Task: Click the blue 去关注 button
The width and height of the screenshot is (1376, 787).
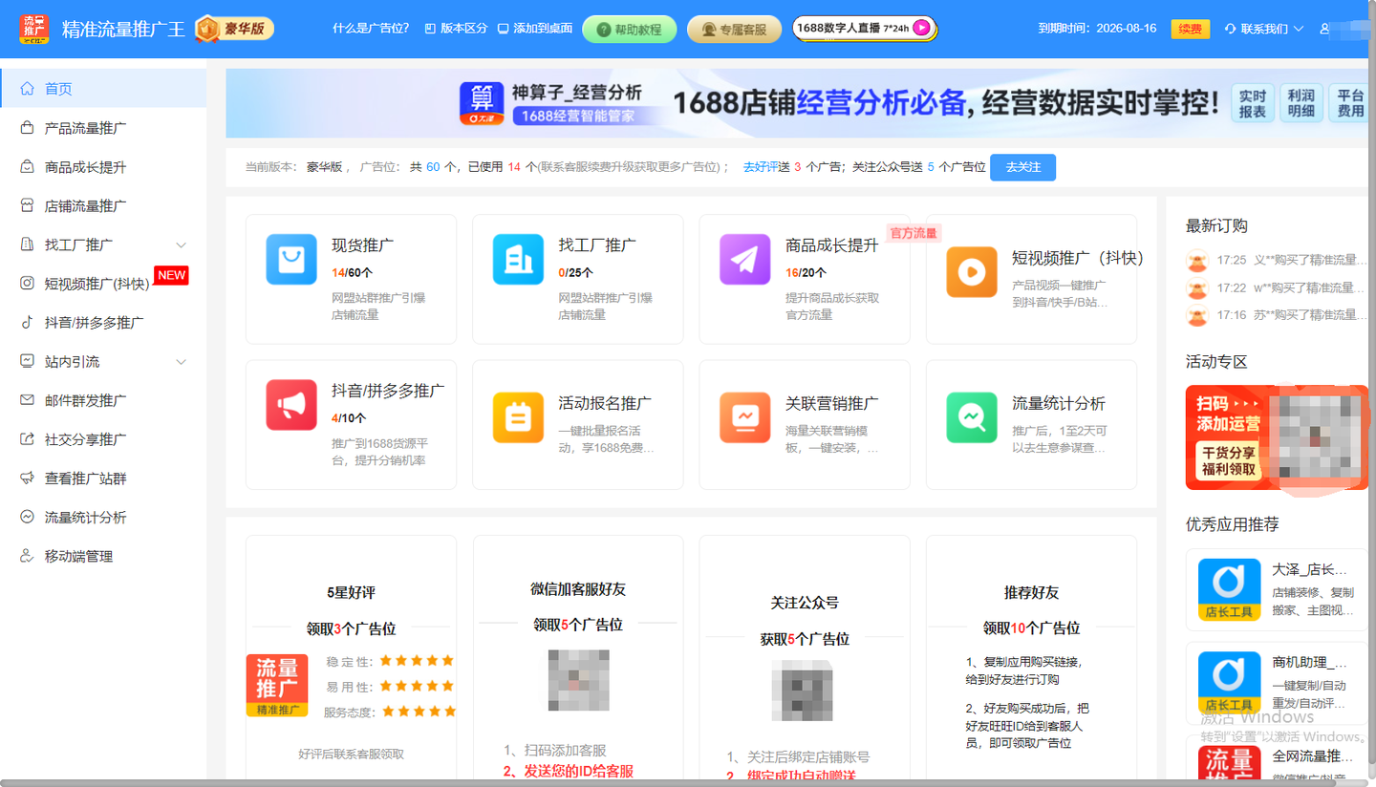Action: coord(1022,167)
